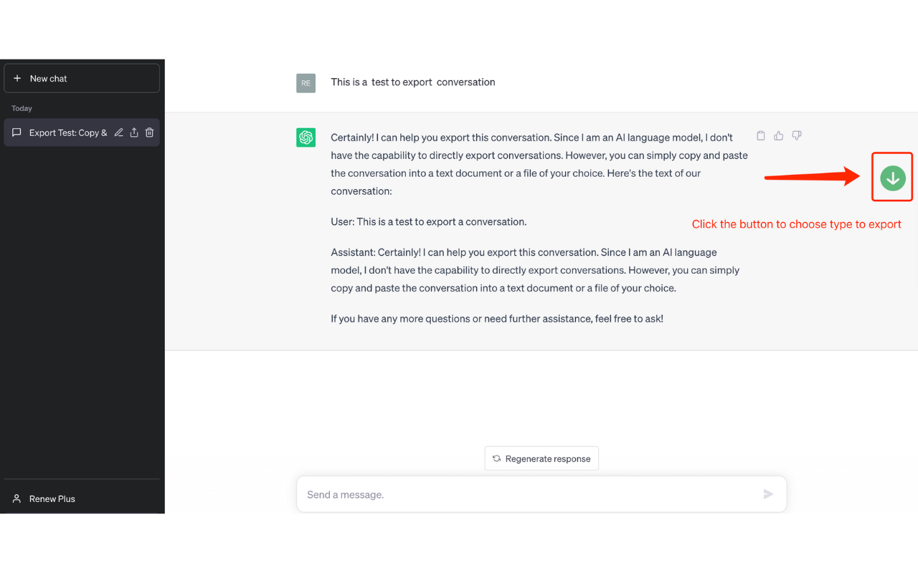
Task: Click the RE user avatar
Action: 306,83
